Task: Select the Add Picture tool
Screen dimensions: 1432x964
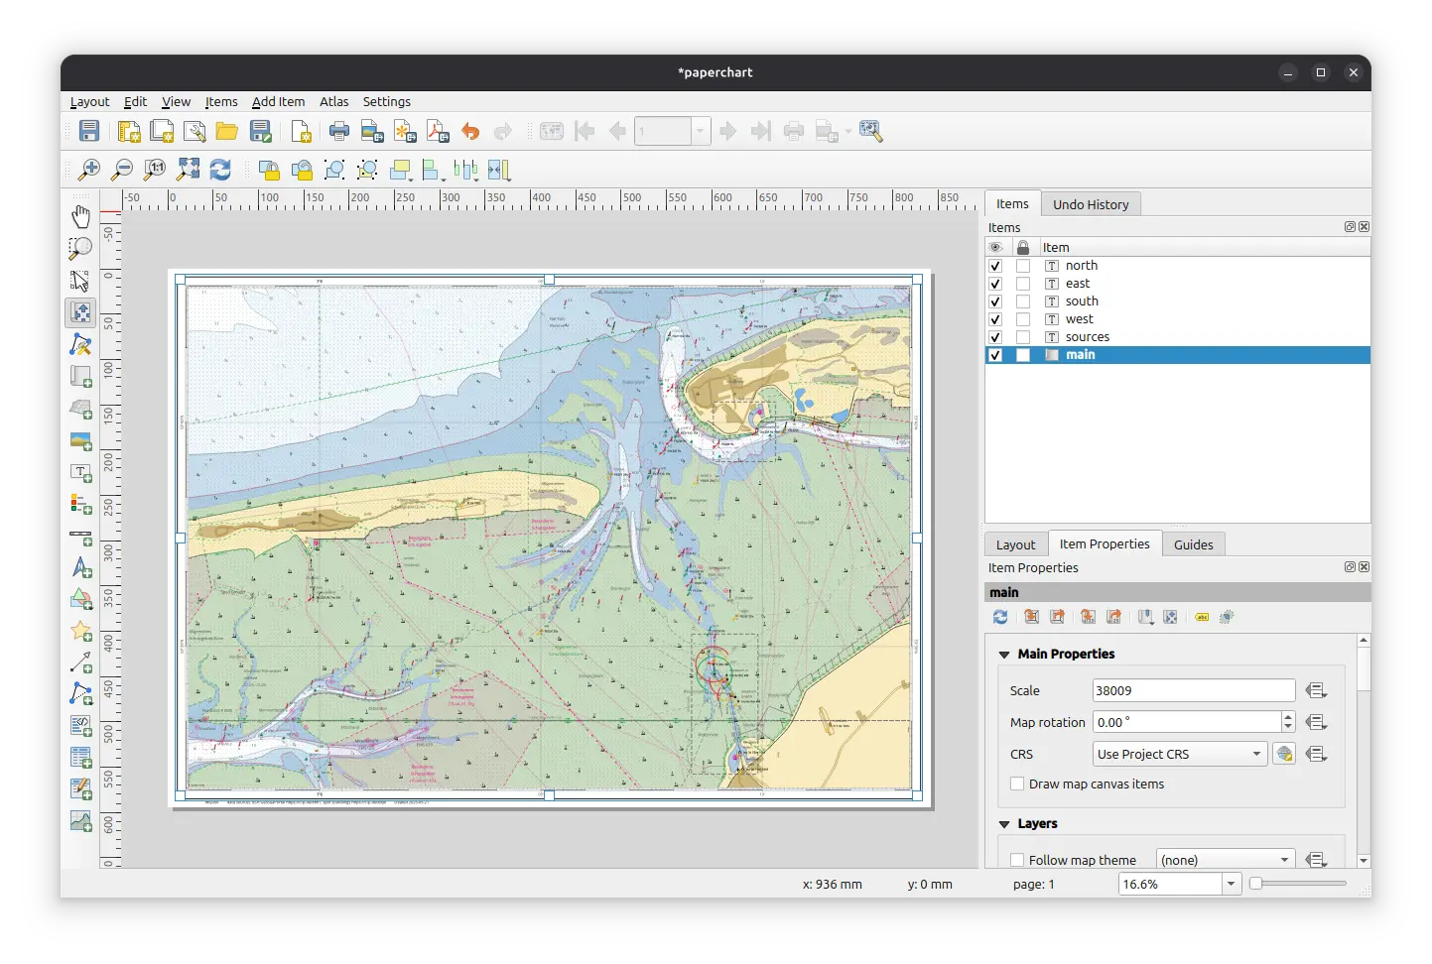Action: click(81, 440)
